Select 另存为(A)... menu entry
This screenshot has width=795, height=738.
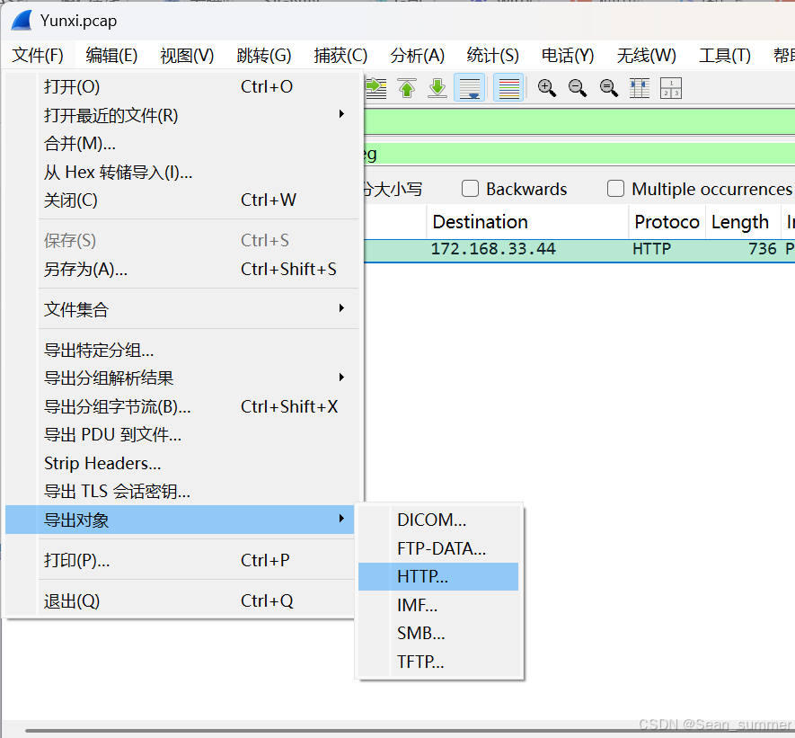pos(181,269)
